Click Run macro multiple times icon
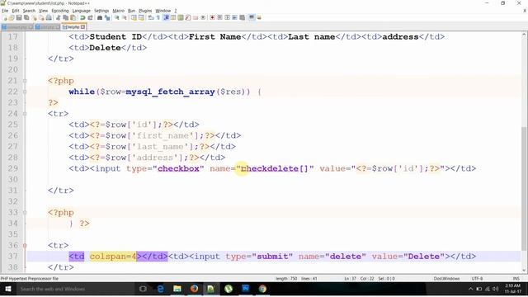Viewport: 528px width, 297px height. pyautogui.click(x=234, y=17)
